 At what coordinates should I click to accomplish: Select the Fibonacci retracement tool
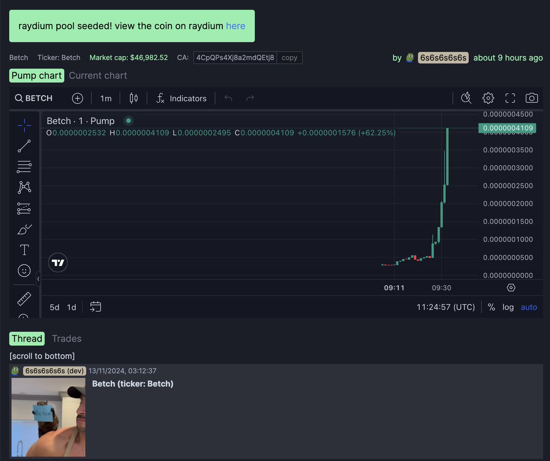24,167
